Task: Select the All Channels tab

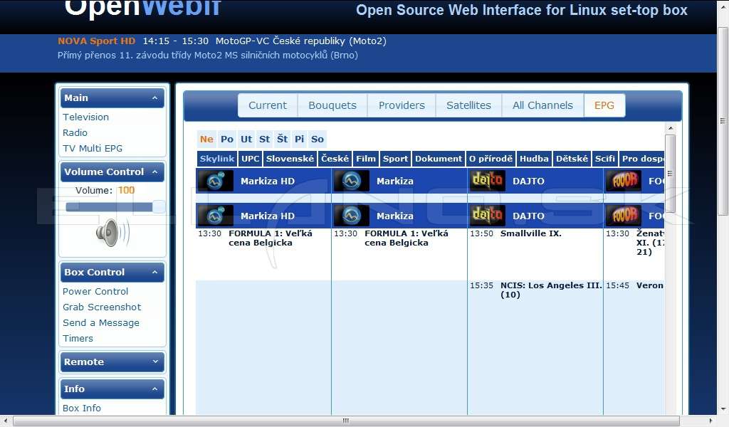Action: pyautogui.click(x=542, y=105)
